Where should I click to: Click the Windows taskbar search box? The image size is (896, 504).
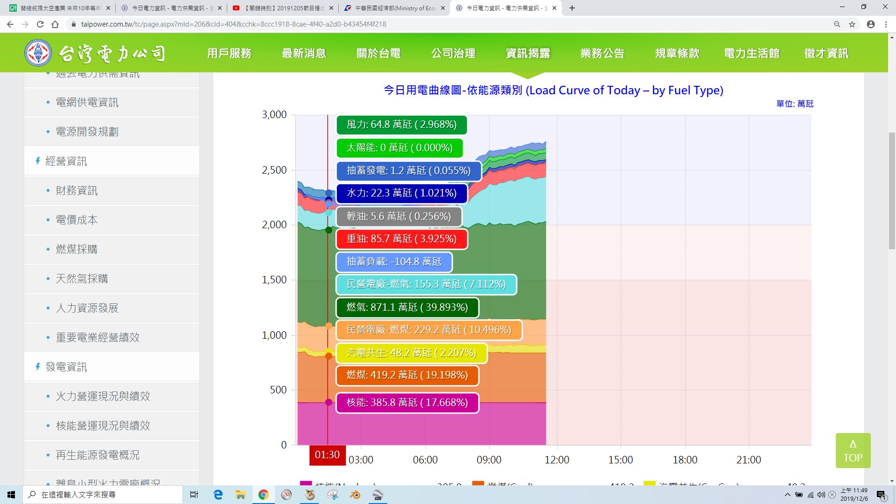pyautogui.click(x=103, y=495)
